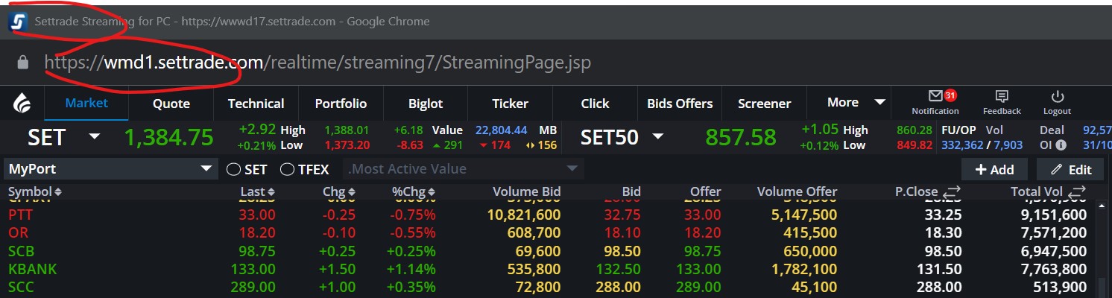
Task: Click the swap arrows beside P.Close
Action: click(x=951, y=192)
